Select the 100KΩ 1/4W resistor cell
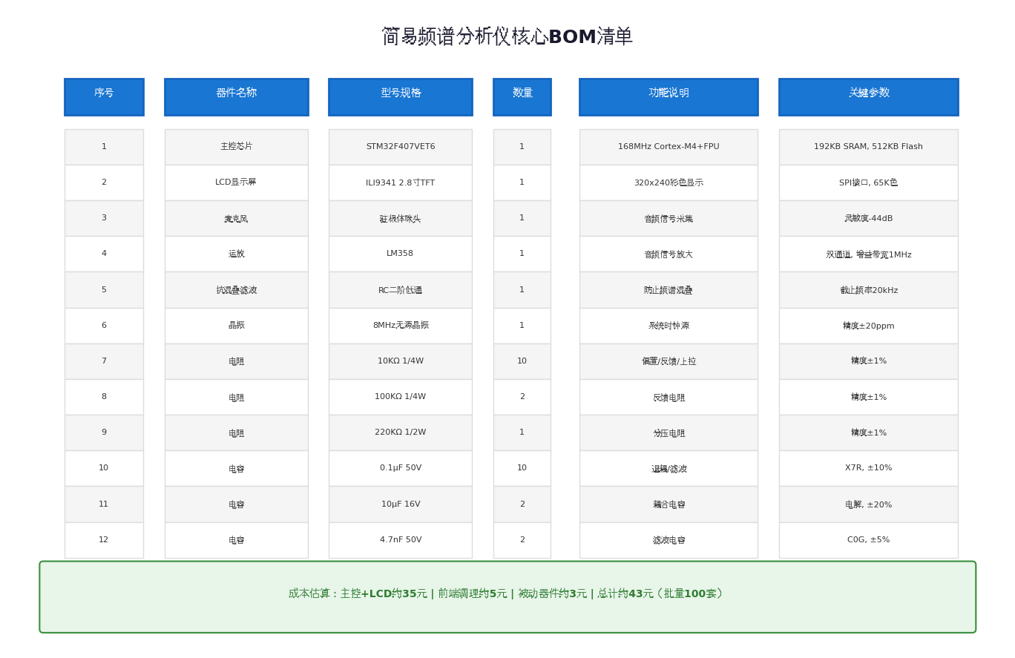This screenshot has height=658, width=1015. (x=401, y=397)
